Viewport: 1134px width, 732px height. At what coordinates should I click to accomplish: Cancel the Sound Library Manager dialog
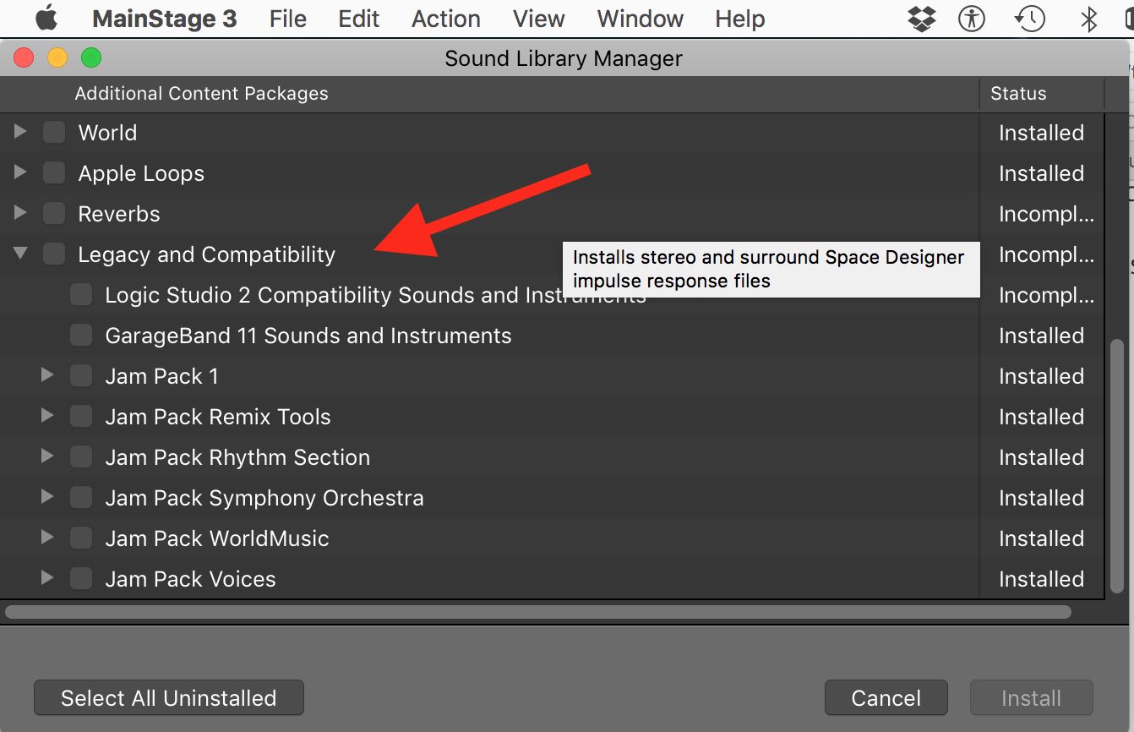[886, 698]
